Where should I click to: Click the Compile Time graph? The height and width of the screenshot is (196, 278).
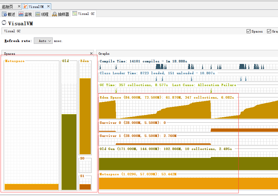coord(188,67)
